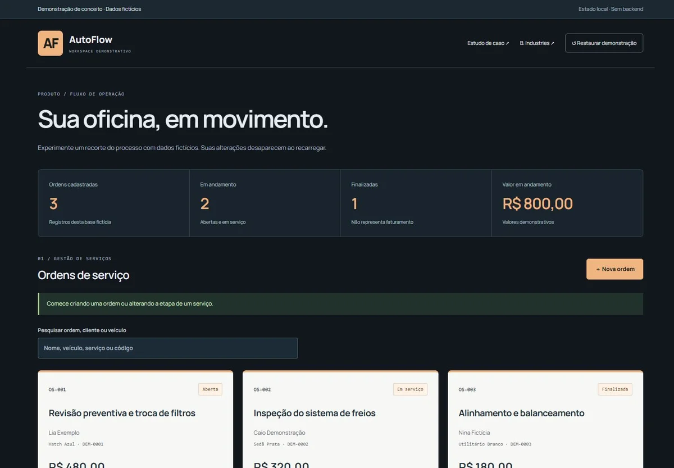Click the Sua oficina, em movimento headline
The height and width of the screenshot is (468, 674).
(183, 119)
